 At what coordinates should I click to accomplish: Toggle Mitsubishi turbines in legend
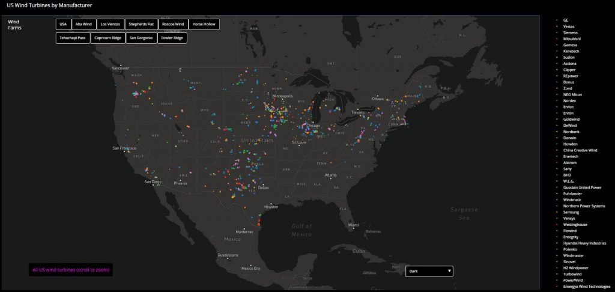[572, 38]
